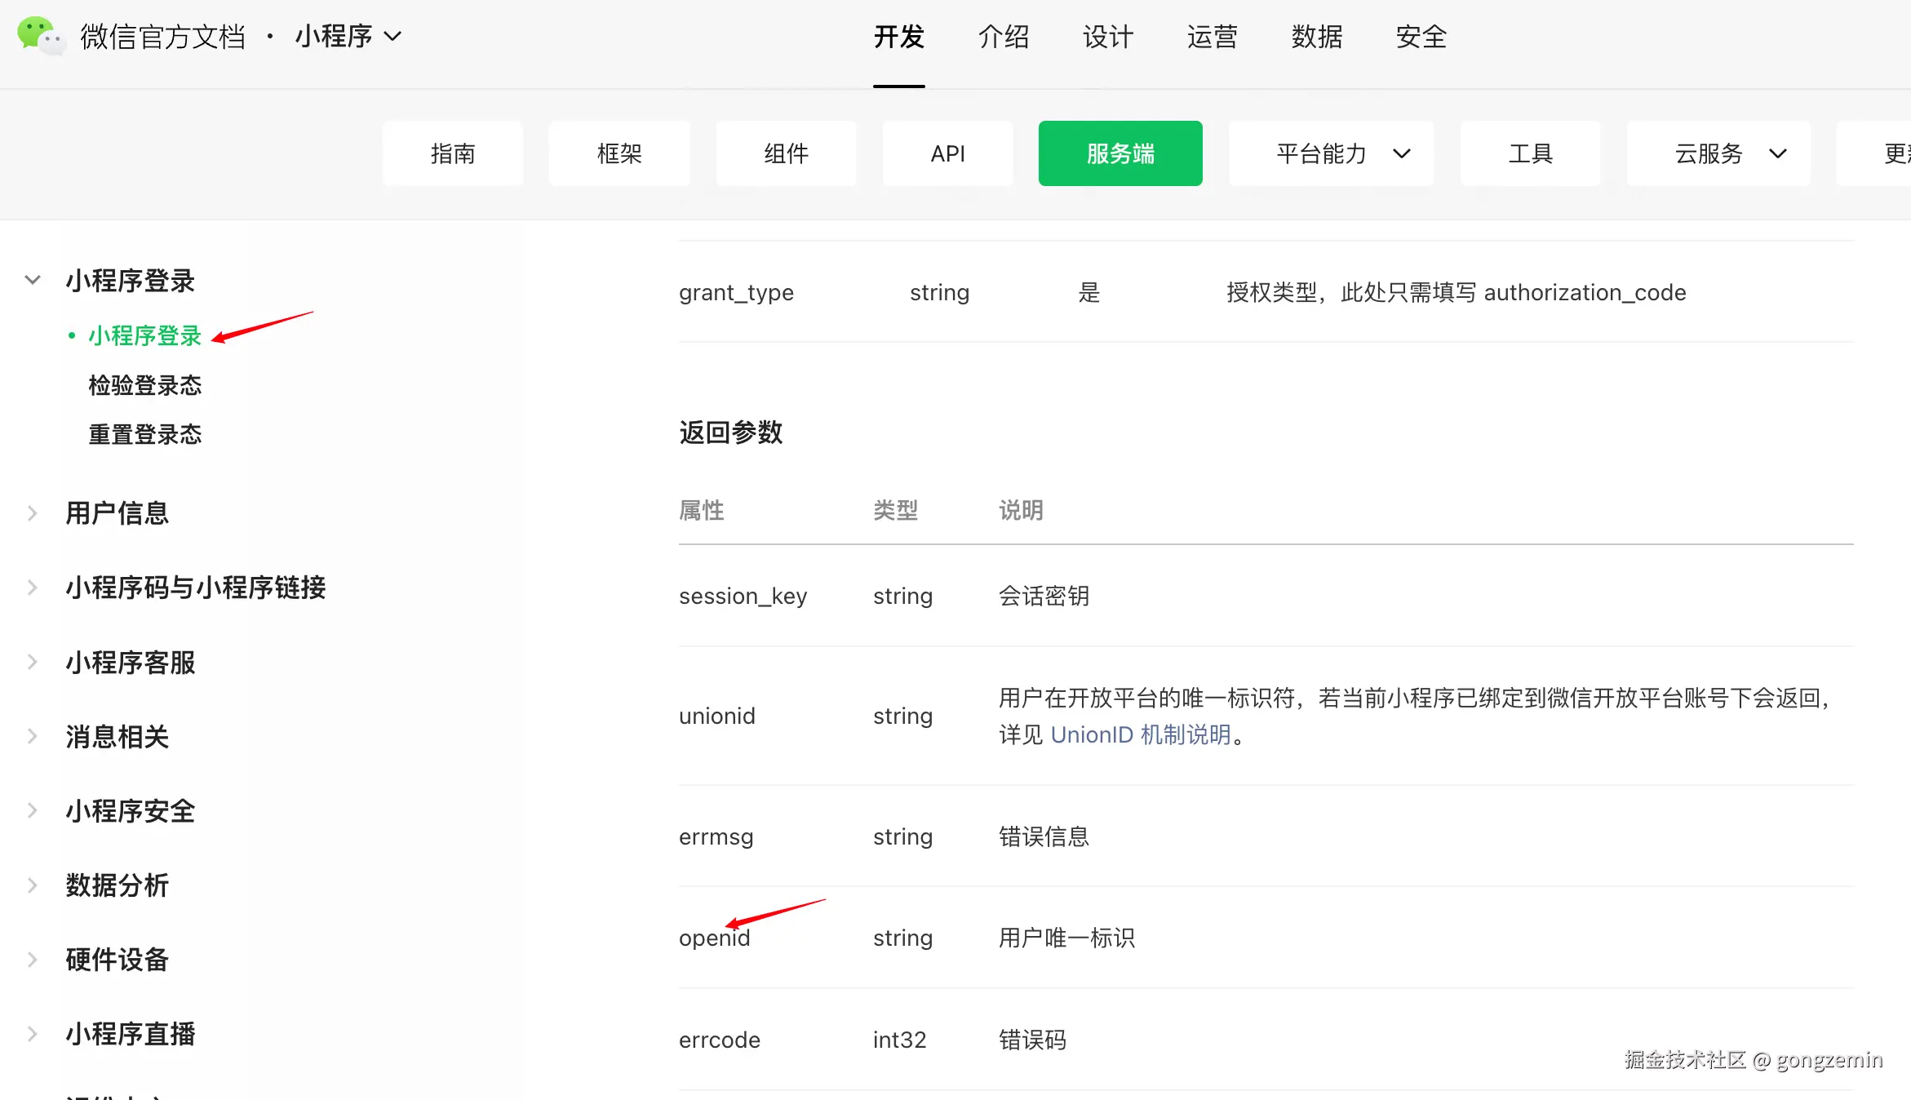
Task: Open the UnionID 机制说明 link
Action: click(1140, 735)
